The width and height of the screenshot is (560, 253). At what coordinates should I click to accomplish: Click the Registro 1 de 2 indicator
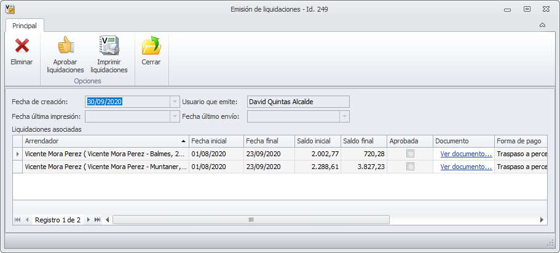[x=58, y=220]
